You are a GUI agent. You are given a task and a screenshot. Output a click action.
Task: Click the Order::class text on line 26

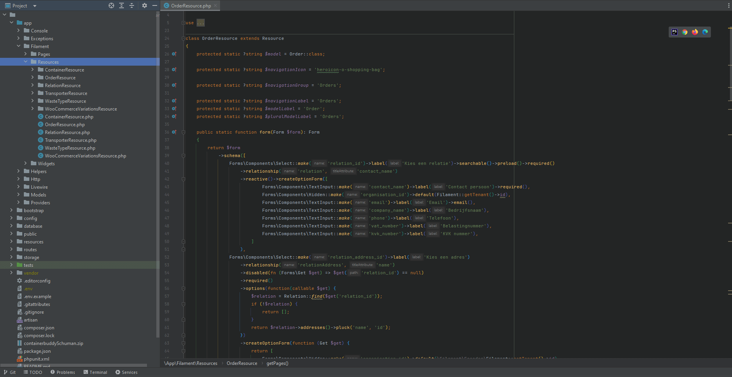(x=307, y=54)
